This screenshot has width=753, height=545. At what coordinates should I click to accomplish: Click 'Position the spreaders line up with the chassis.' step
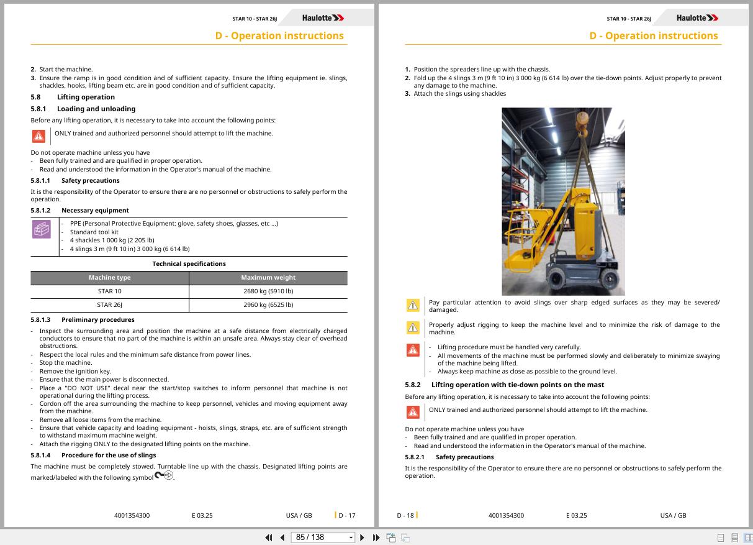482,70
